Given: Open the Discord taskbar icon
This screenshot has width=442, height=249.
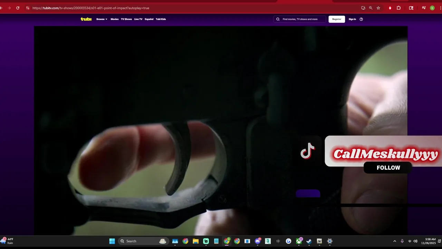Looking at the screenshot, I should click(258, 241).
